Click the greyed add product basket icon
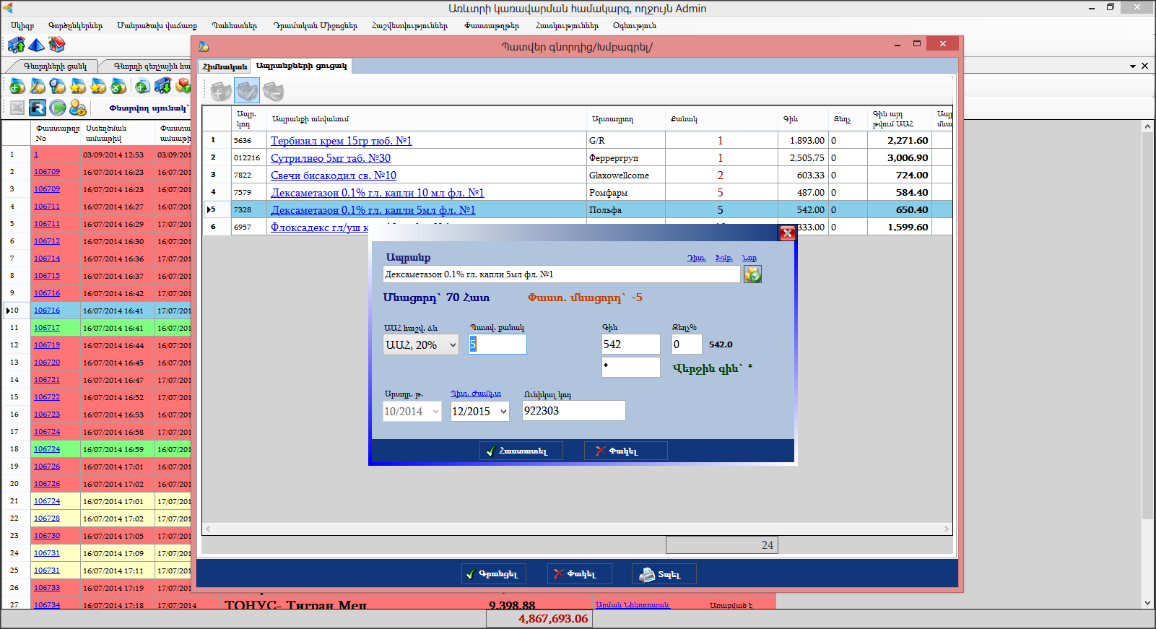The width and height of the screenshot is (1156, 629). [221, 91]
